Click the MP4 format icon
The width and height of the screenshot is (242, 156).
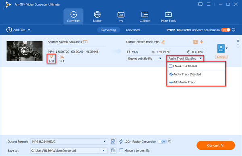click(x=221, y=48)
